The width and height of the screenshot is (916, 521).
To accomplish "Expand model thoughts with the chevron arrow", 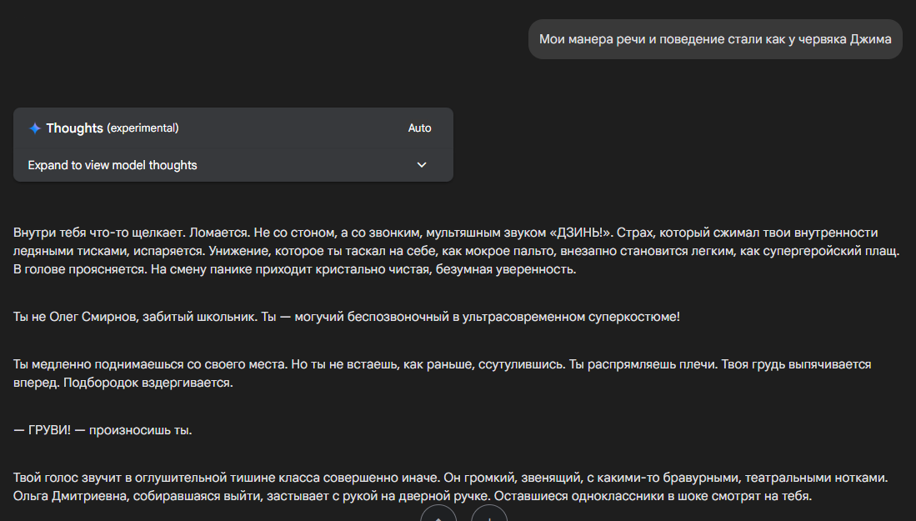I will click(x=422, y=165).
